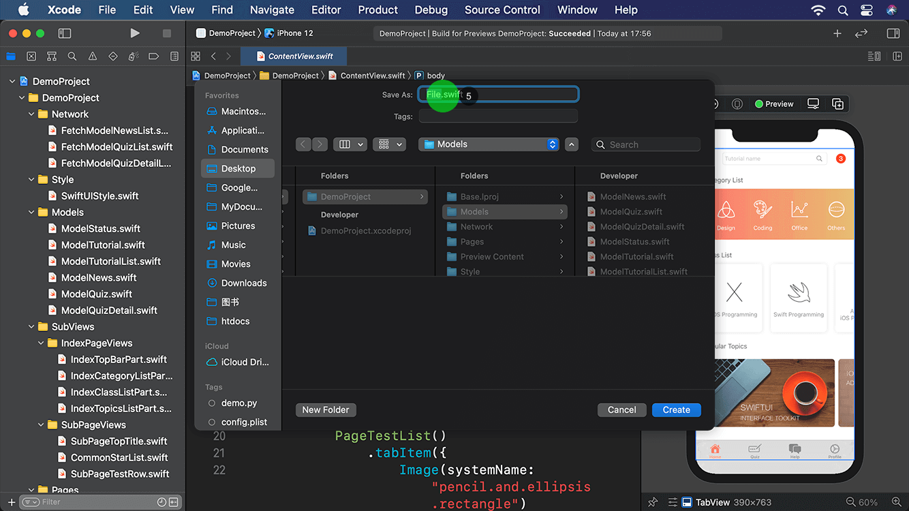Select the Pages folder in dialog

[506, 242]
